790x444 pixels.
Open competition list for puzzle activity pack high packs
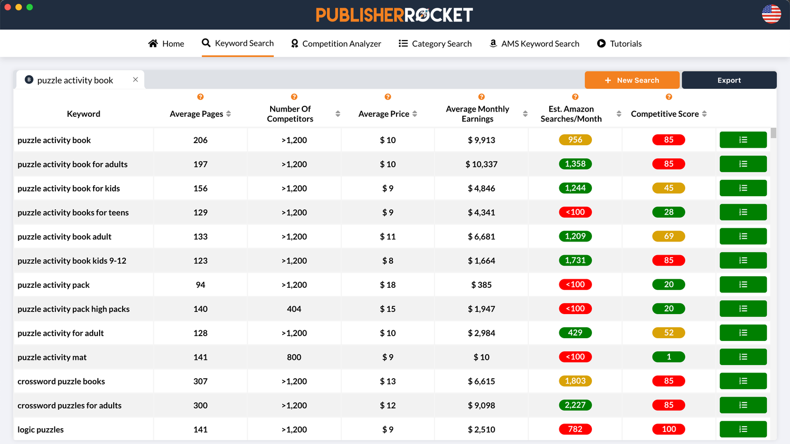pos(743,309)
